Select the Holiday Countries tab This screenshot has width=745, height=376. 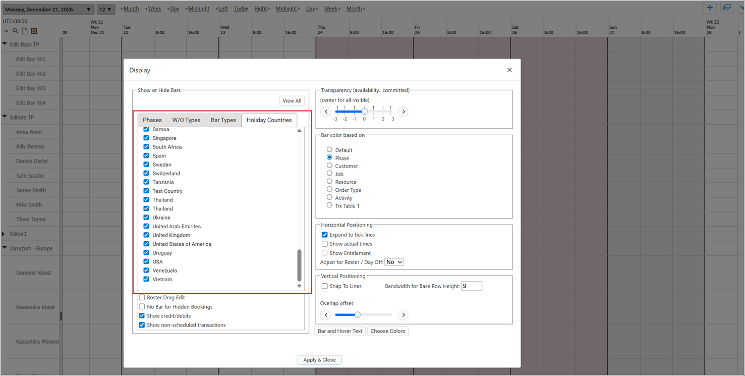click(x=269, y=120)
